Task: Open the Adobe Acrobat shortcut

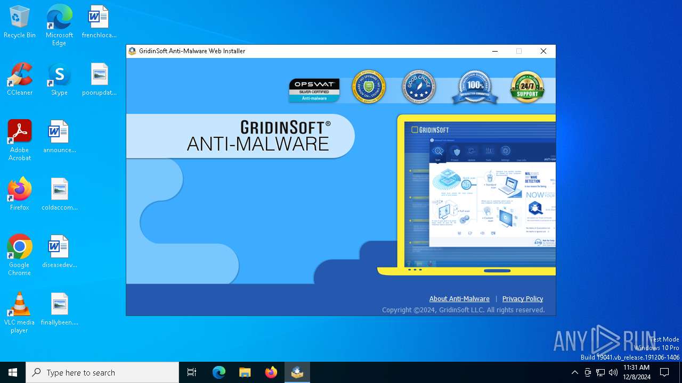Action: (20, 140)
